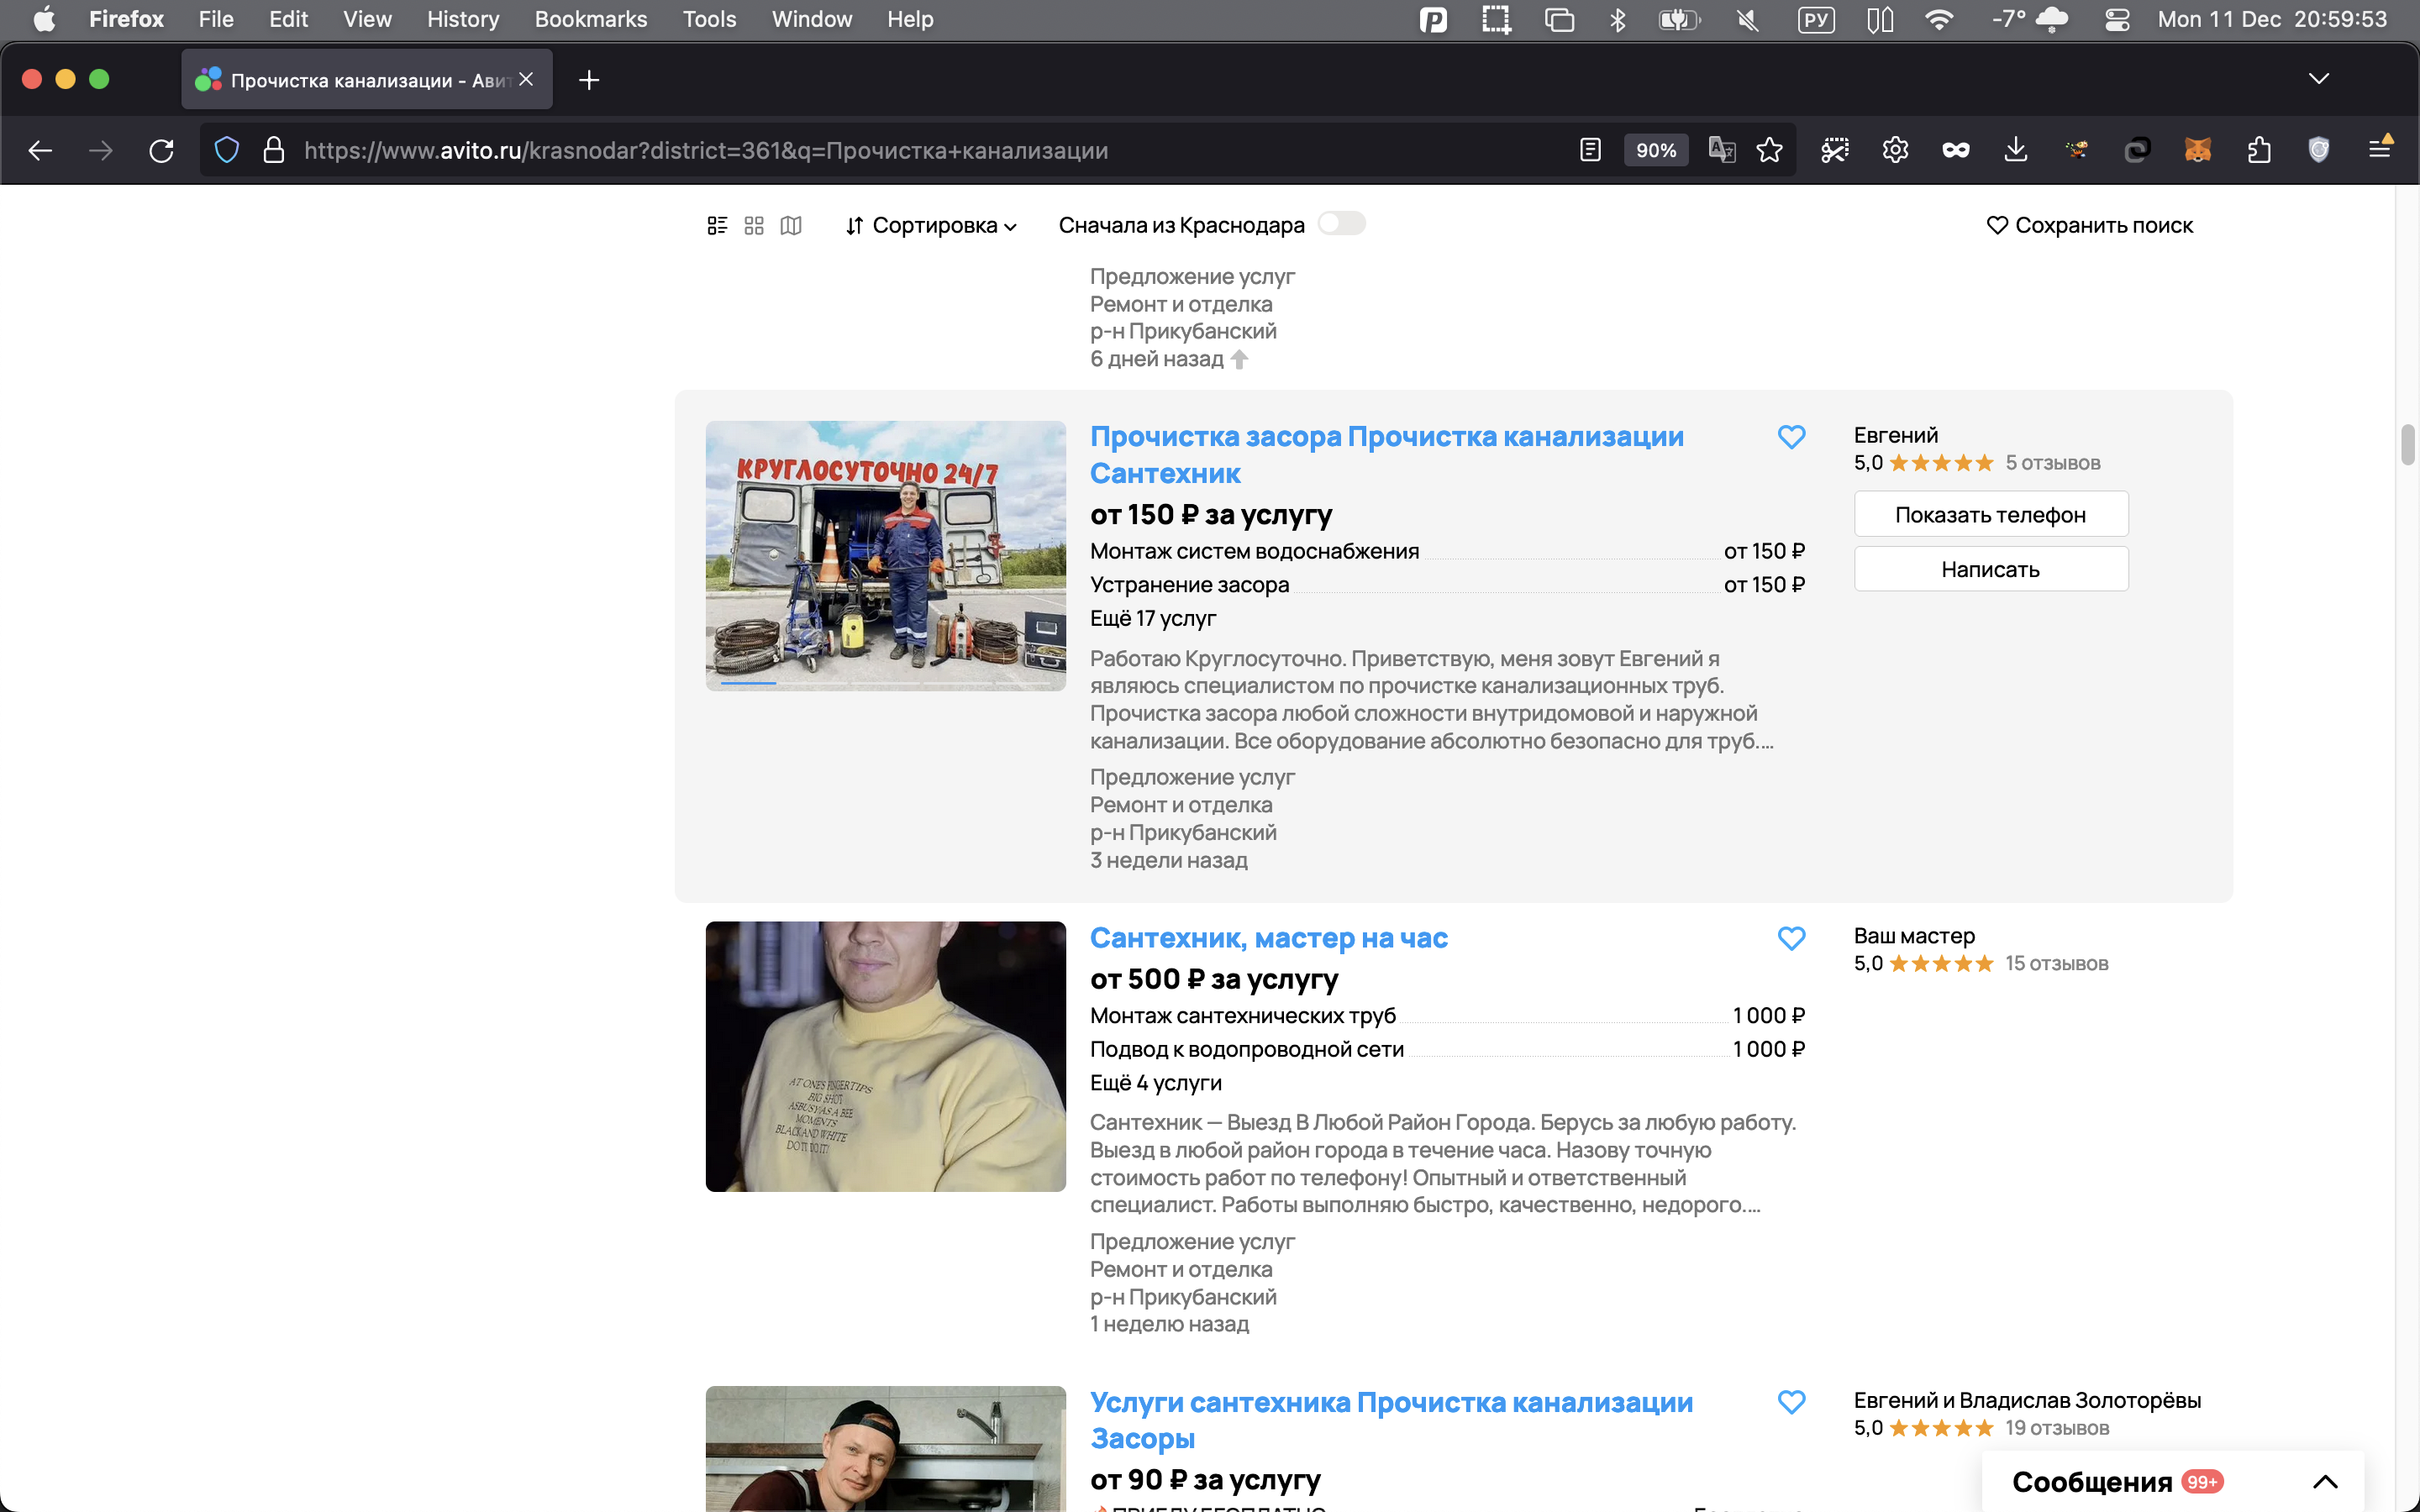Viewport: 2420px width, 1512px height.
Task: Favorite the 'Услуги сантехника' listing heart
Action: pyautogui.click(x=1791, y=1402)
